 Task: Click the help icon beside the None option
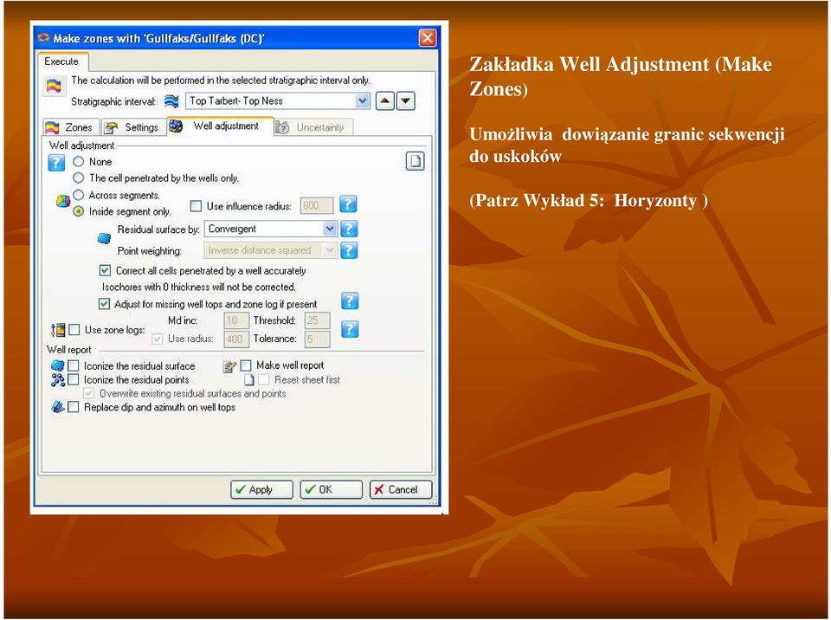(56, 162)
